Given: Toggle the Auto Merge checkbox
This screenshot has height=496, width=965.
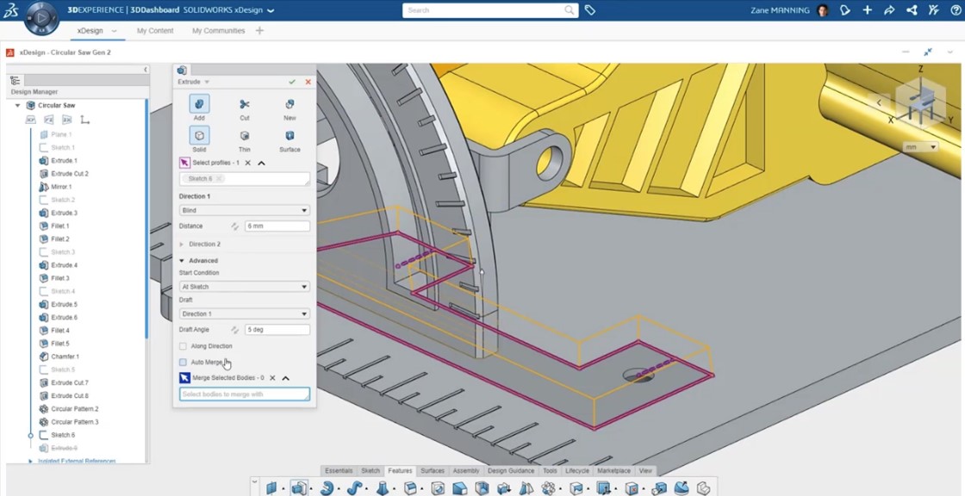Looking at the screenshot, I should [x=184, y=362].
